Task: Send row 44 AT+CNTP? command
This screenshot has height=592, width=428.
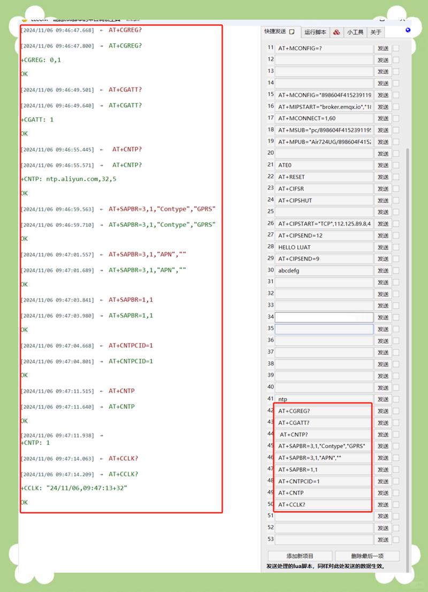Action: (383, 434)
